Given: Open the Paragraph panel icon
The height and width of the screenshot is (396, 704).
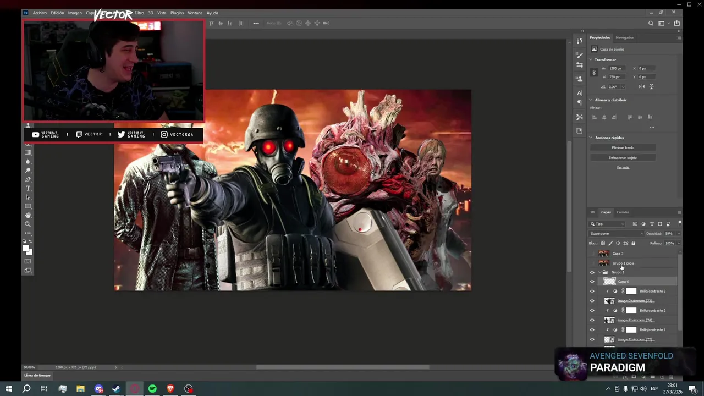Looking at the screenshot, I should [580, 103].
